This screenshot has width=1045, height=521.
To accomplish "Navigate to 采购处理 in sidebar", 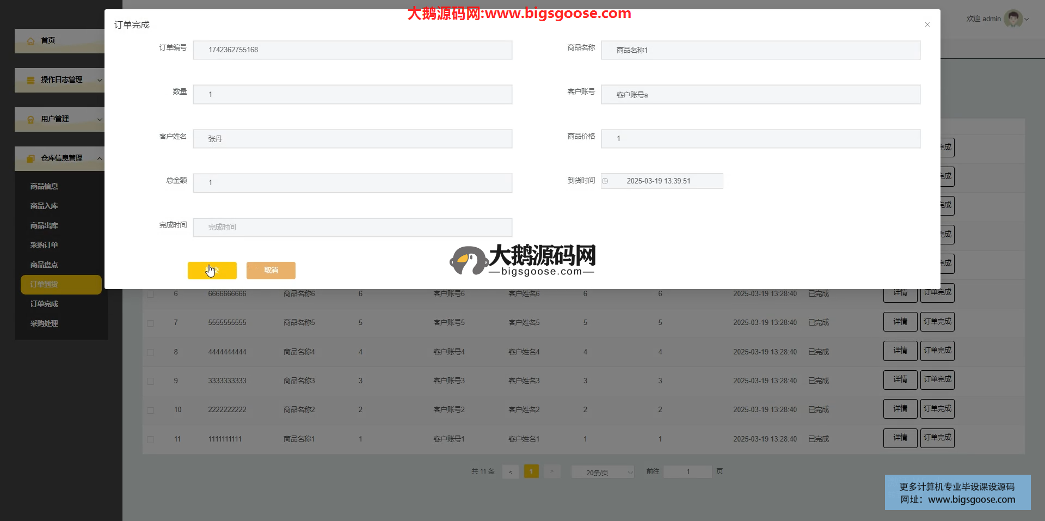I will [x=44, y=323].
